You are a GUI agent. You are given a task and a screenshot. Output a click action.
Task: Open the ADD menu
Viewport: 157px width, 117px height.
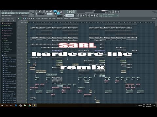pos(9,13)
